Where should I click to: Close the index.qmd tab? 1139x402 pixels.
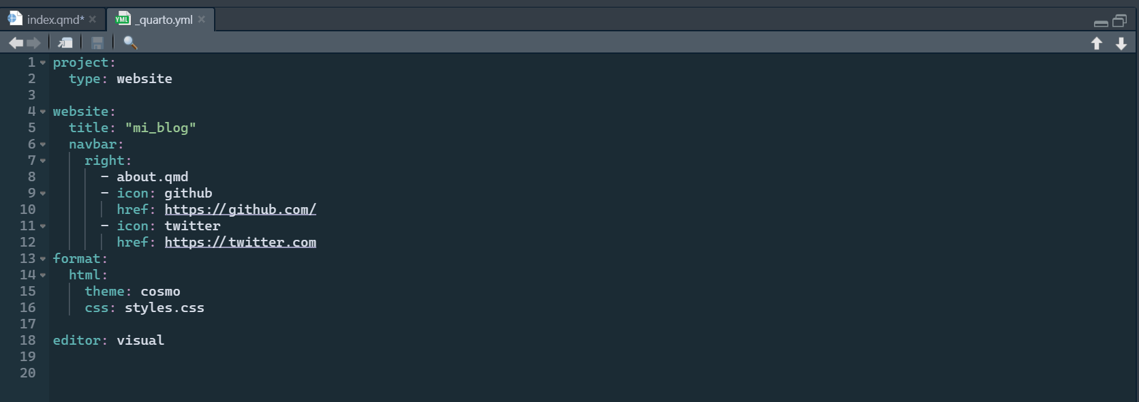(x=93, y=19)
